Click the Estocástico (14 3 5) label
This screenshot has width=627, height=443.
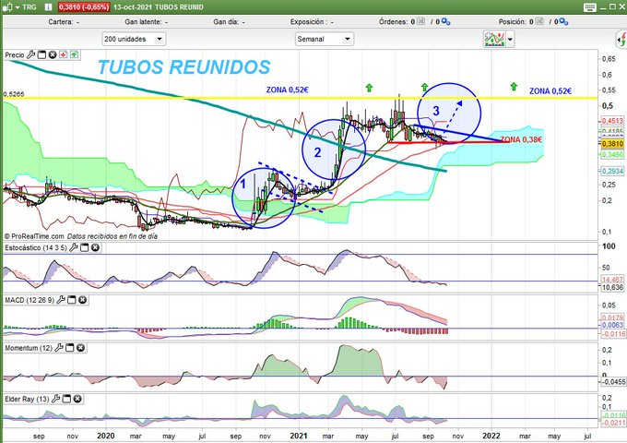(x=36, y=248)
